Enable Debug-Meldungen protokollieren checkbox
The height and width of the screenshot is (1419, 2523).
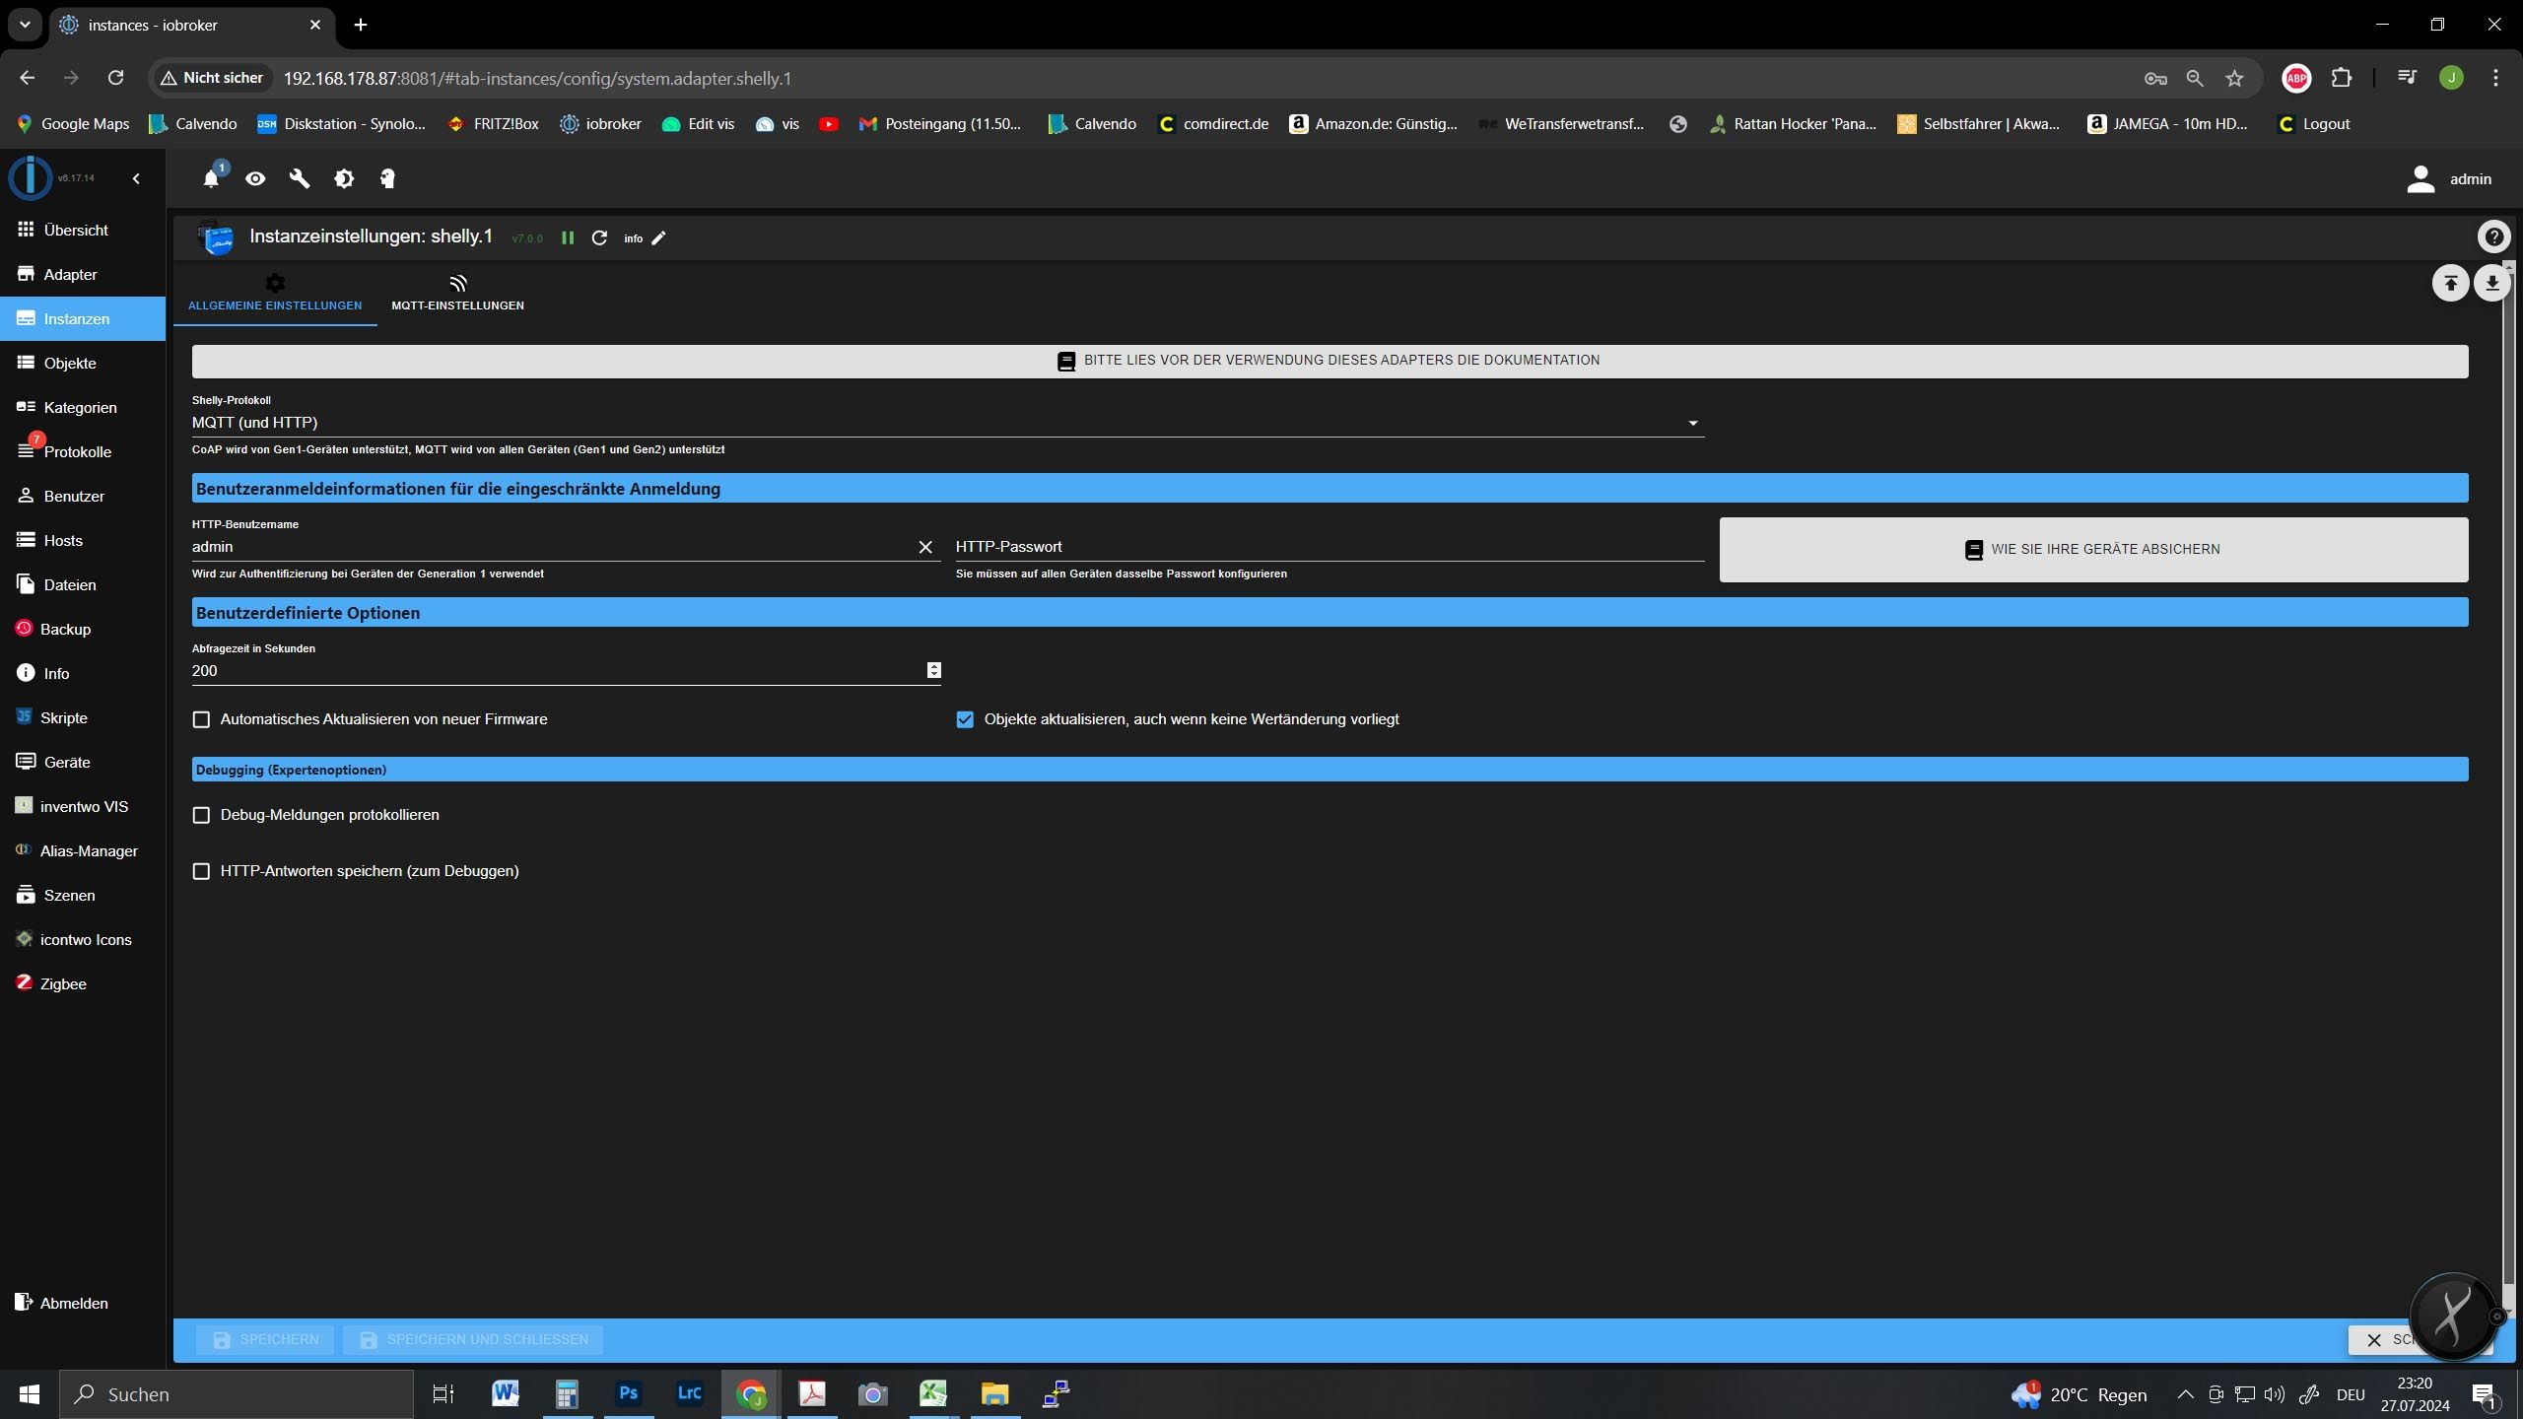[x=202, y=815]
